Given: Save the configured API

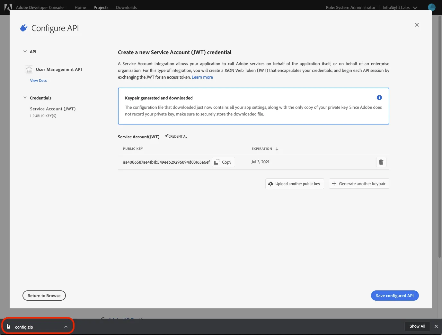Looking at the screenshot, I should pyautogui.click(x=395, y=296).
